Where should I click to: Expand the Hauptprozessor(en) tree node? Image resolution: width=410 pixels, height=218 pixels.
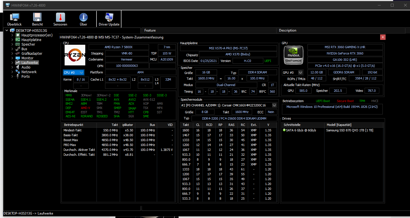coord(12,35)
